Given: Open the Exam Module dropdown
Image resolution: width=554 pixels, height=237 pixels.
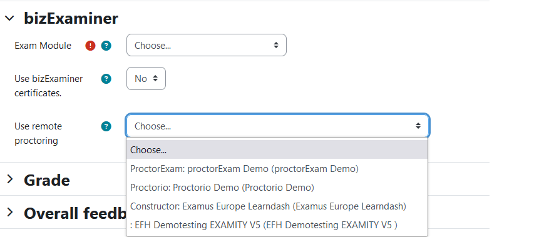Looking at the screenshot, I should pyautogui.click(x=207, y=45).
